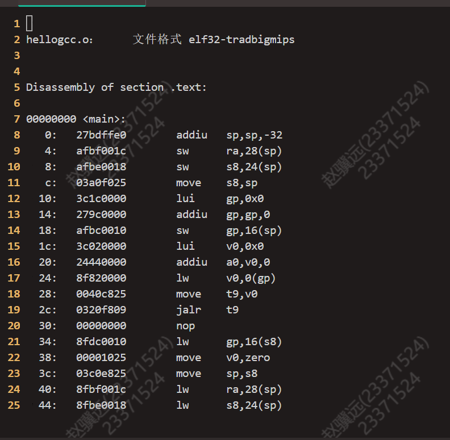The width and height of the screenshot is (450, 440).
Task: Click the hellogcc.o filename text
Action: tap(60, 40)
